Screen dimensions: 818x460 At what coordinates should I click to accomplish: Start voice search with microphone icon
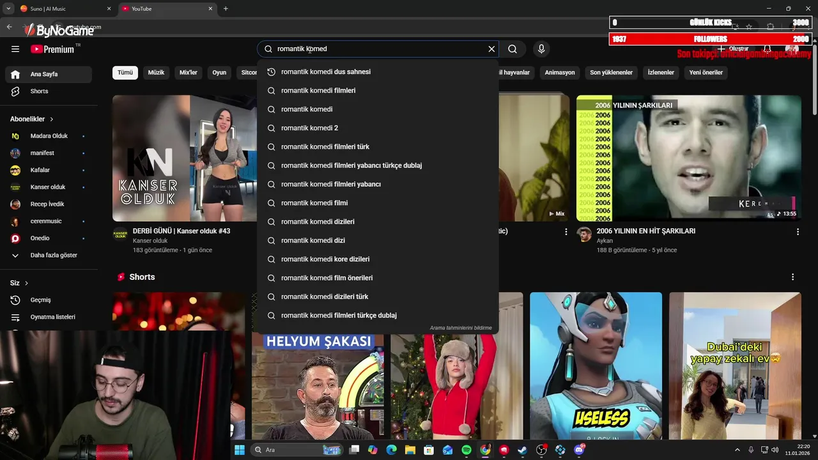(541, 49)
